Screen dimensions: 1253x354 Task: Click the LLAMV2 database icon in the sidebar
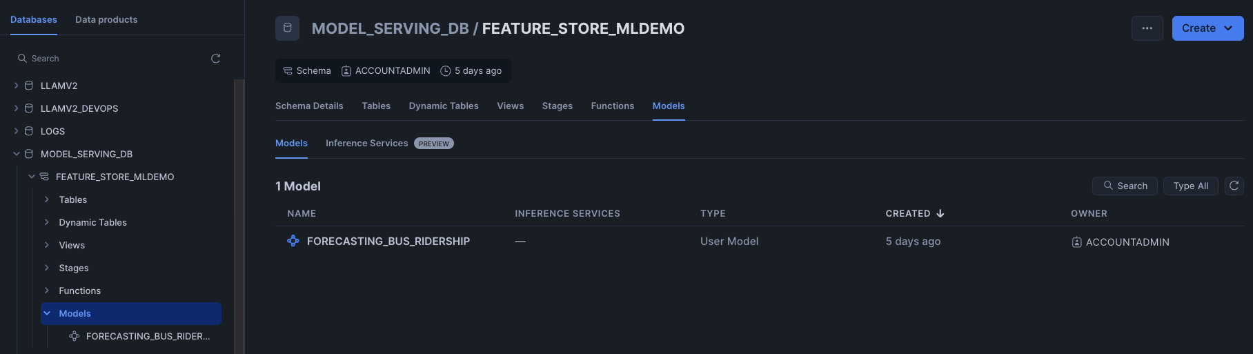click(x=29, y=86)
